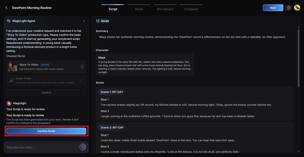
Task: Click 'Your Script is ready to review' heading
Action: click(x=25, y=115)
